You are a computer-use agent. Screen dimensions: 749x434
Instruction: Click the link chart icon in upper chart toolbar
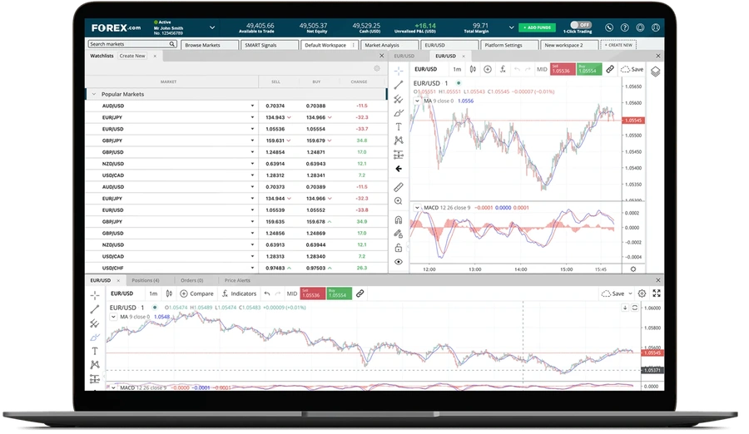coord(610,69)
